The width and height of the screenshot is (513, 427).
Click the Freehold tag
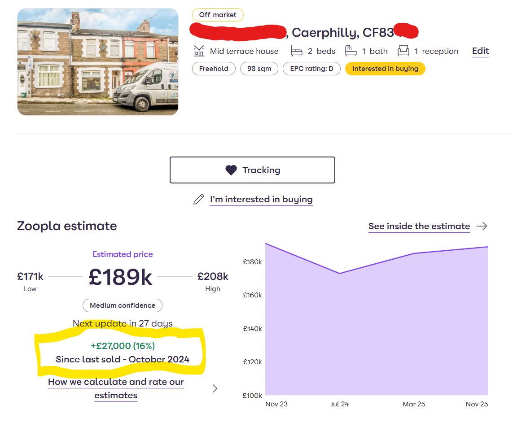tap(214, 69)
